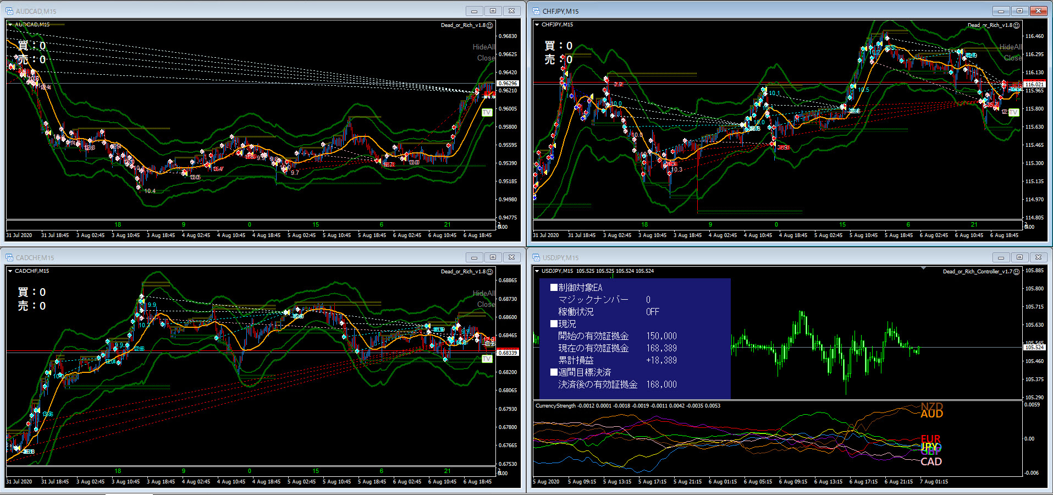The image size is (1053, 495).
Task: Select the 0.96296 current price label on AUDCAD
Action: coord(508,84)
